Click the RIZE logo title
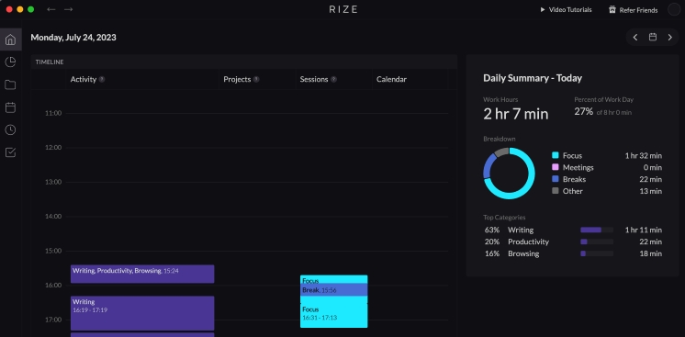The height and width of the screenshot is (337, 685). click(x=343, y=9)
